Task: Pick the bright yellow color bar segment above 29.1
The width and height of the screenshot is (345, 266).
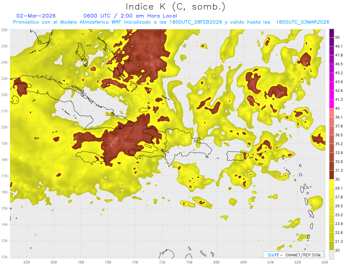Action: pyautogui.click(x=332, y=184)
